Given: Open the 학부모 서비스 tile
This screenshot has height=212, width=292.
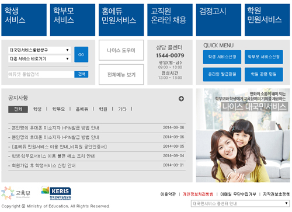Looking at the screenshot, I should pyautogui.click(x=72, y=20).
